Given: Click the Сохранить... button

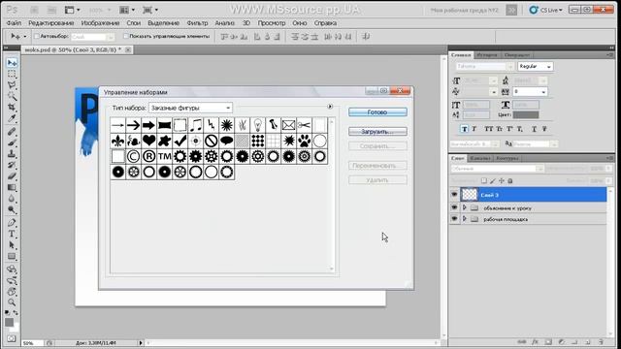Looking at the screenshot, I should (377, 146).
